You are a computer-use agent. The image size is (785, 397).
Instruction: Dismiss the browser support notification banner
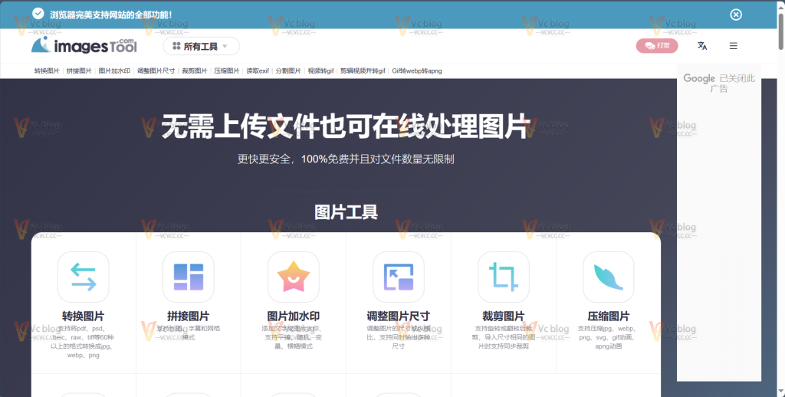pos(735,15)
